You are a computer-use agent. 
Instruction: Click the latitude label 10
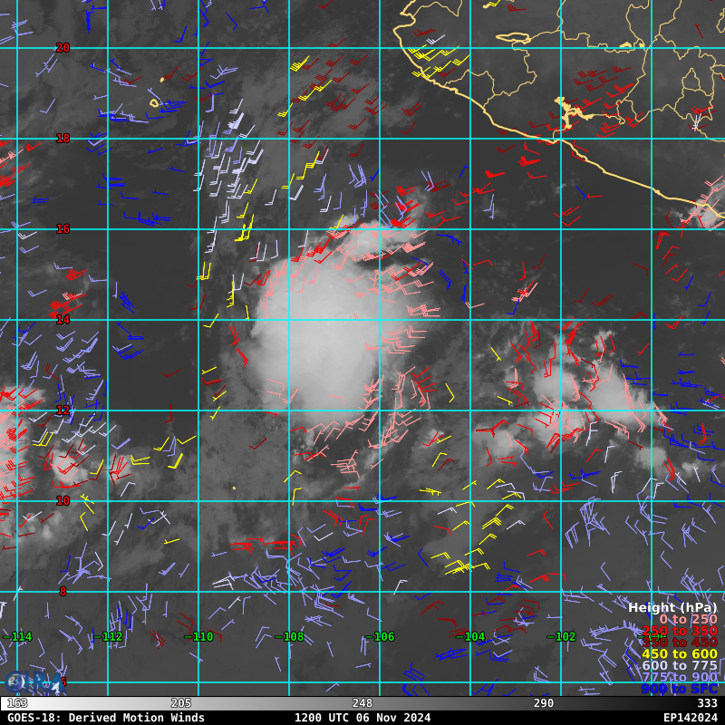tap(63, 501)
